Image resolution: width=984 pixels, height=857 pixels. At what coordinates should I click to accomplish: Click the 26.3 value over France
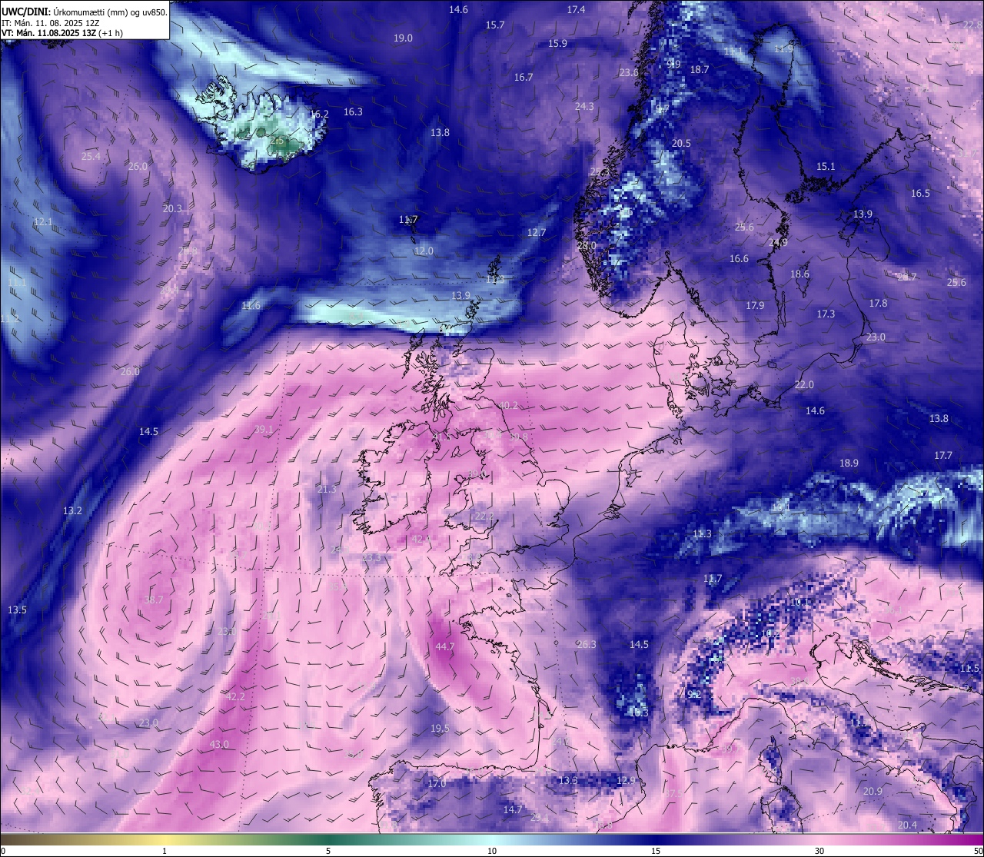coord(586,645)
